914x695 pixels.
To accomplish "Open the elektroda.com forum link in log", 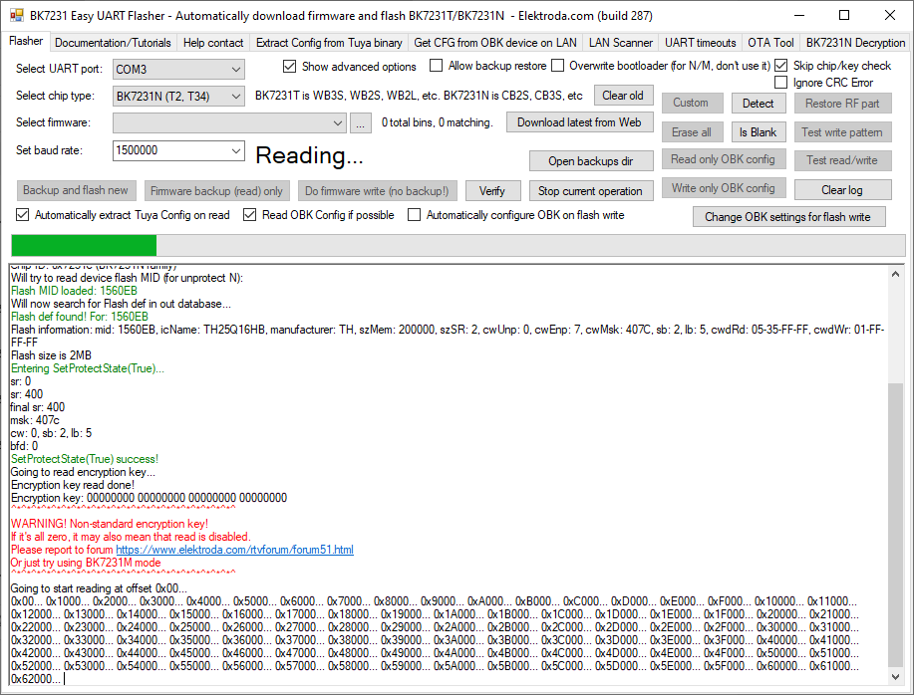I will [x=234, y=550].
